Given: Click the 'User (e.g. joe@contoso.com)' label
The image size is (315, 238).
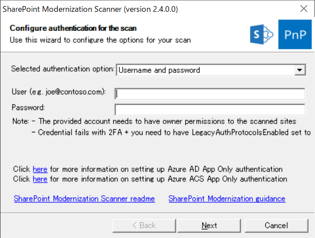Looking at the screenshot, I should pyautogui.click(x=59, y=93).
